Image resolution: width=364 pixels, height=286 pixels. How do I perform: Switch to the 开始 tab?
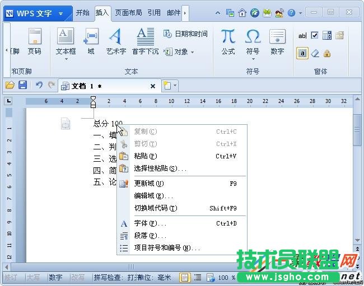(x=83, y=13)
